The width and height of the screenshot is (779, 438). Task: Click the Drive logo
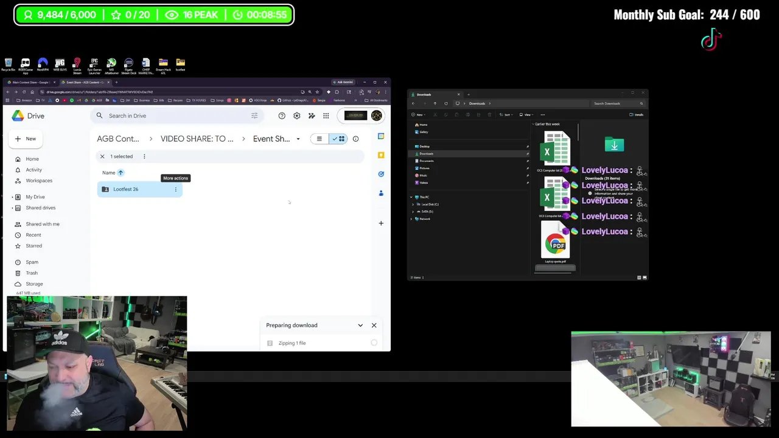(x=28, y=116)
